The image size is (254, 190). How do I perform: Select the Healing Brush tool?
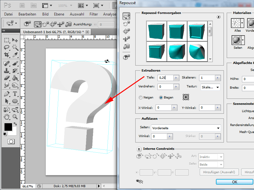coord(7,63)
